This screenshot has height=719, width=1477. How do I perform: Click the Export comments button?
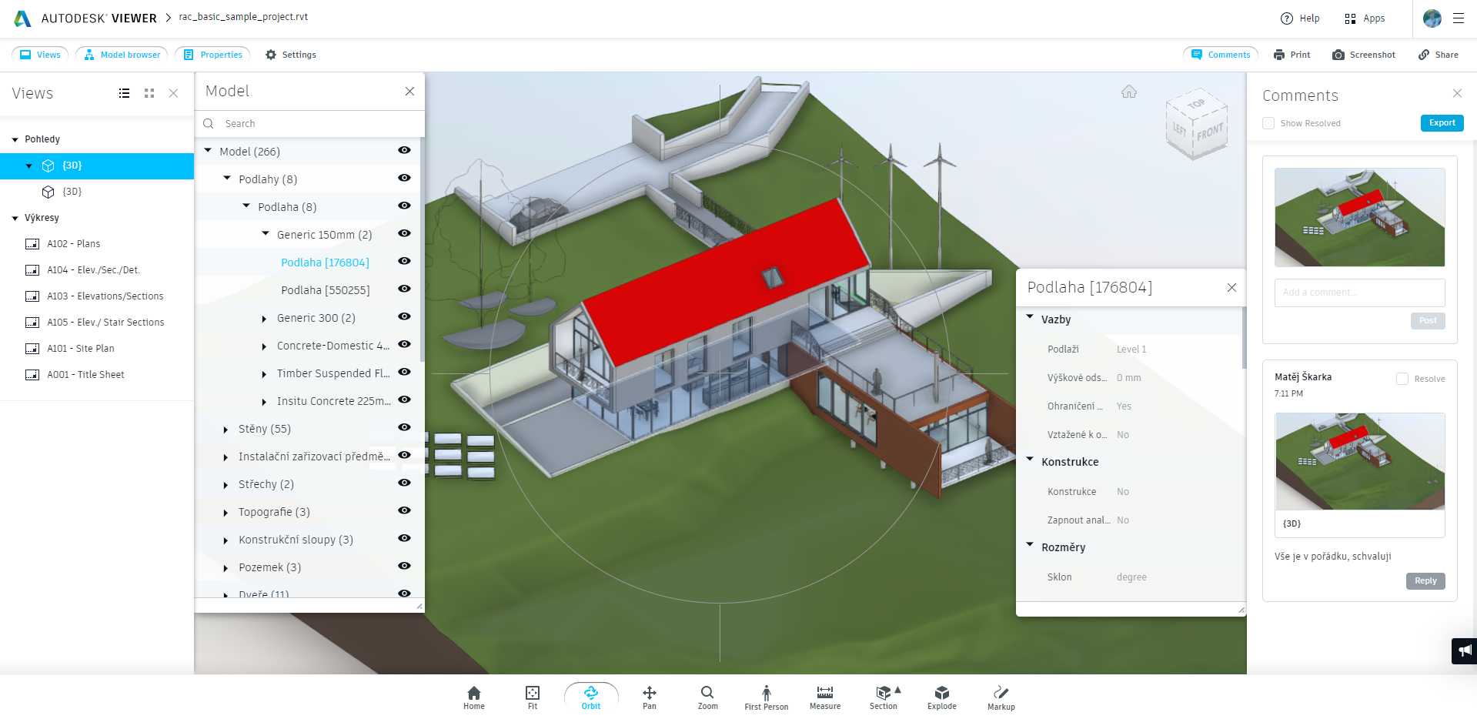(x=1442, y=123)
